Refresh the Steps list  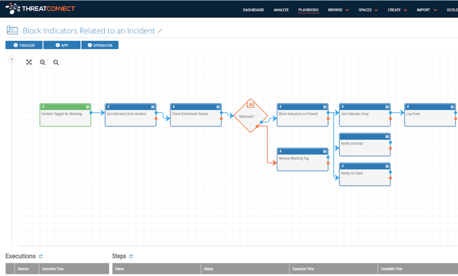coord(131,256)
